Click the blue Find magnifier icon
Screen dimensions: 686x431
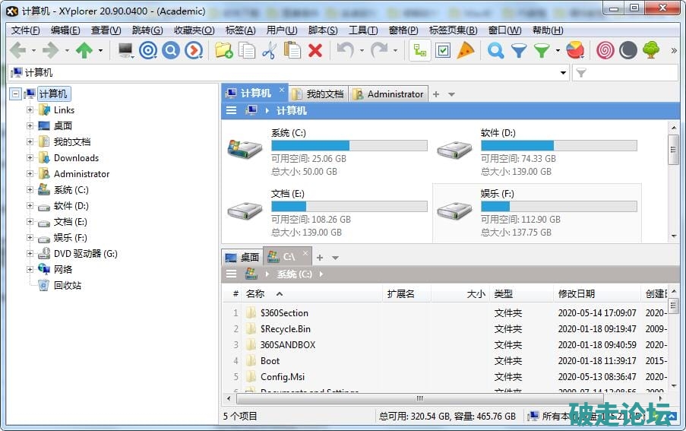[x=495, y=50]
